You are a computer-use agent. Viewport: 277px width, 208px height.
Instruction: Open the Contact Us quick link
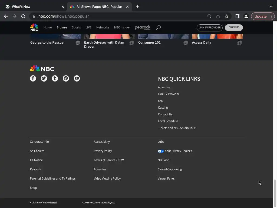click(x=165, y=114)
